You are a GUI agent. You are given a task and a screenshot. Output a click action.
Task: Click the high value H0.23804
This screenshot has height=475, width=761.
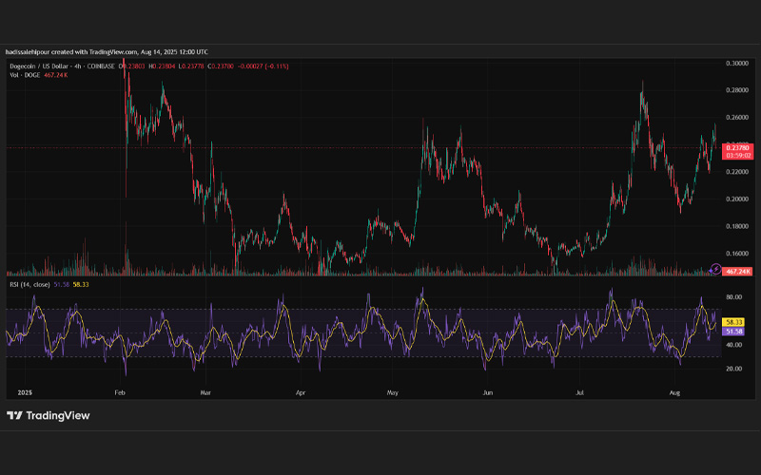point(162,66)
